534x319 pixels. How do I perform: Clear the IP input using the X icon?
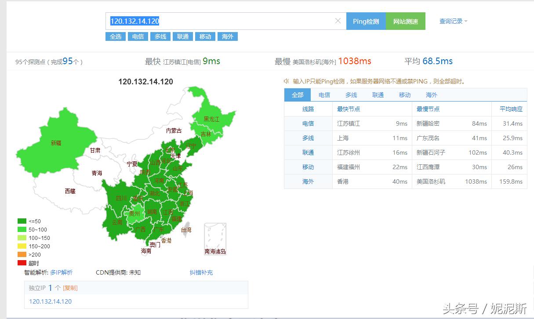point(338,21)
